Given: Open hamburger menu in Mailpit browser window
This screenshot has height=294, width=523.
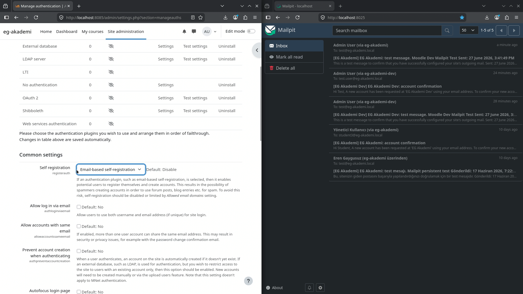Looking at the screenshot, I should tap(516, 17).
